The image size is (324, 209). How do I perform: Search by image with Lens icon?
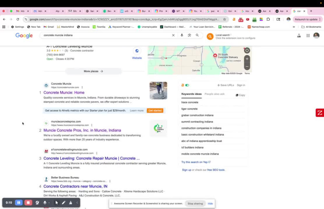point(190,35)
